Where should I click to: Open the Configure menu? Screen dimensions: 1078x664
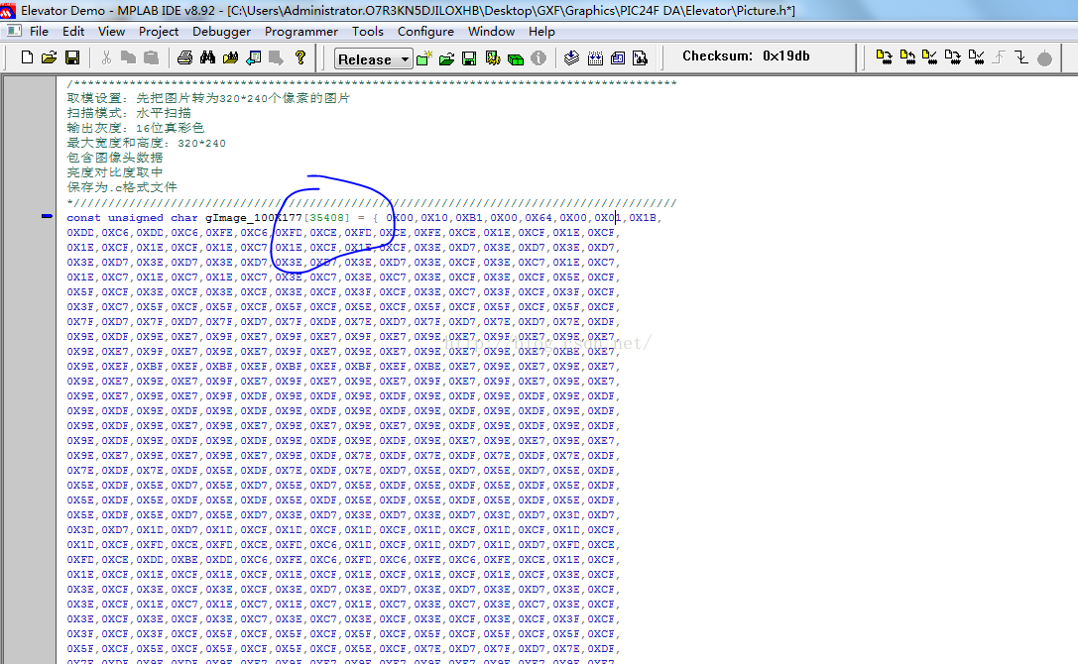425,32
